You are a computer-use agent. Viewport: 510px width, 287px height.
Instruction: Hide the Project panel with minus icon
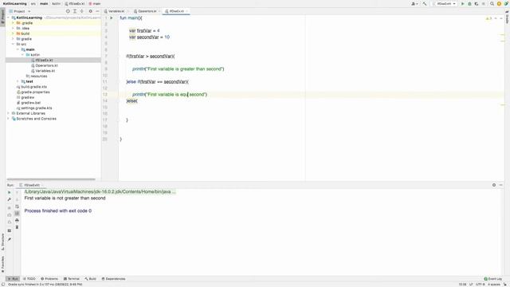97,11
